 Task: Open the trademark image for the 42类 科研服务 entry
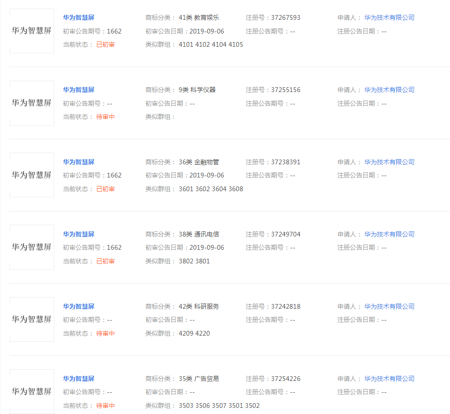(32, 319)
